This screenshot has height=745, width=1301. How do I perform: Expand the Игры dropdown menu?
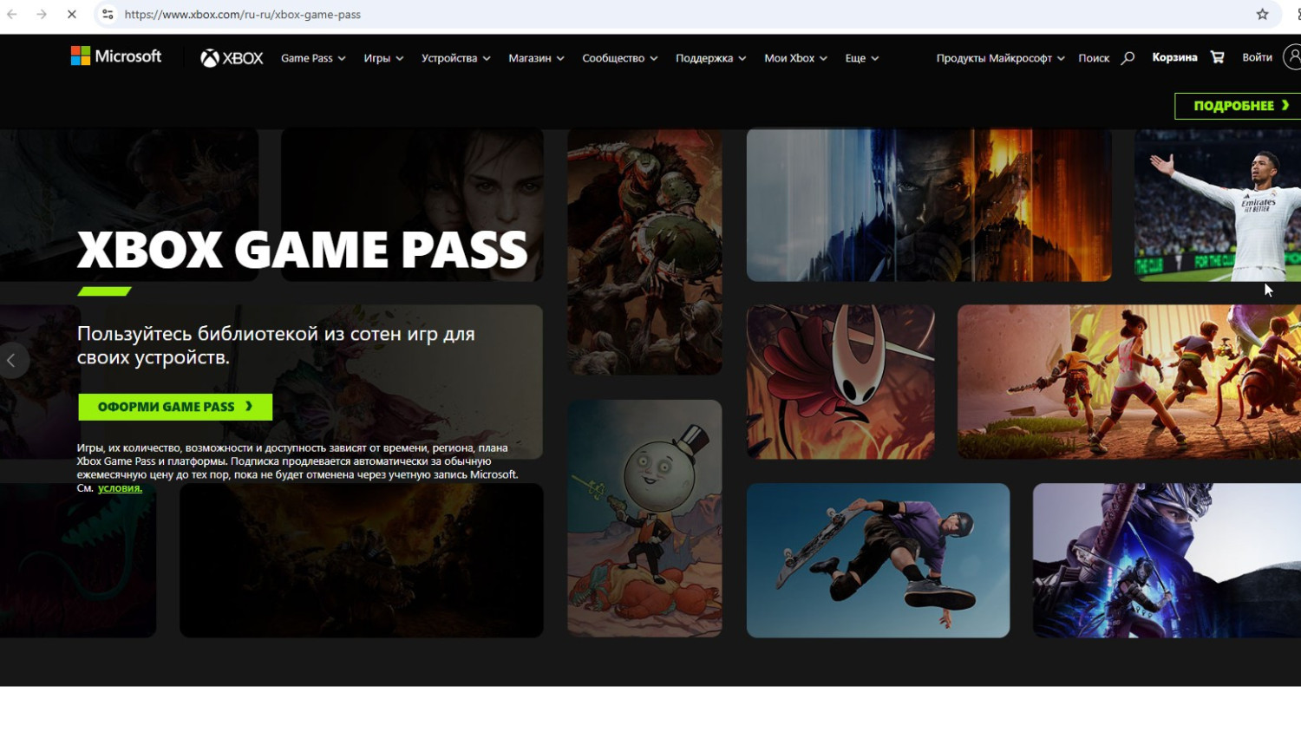point(383,58)
